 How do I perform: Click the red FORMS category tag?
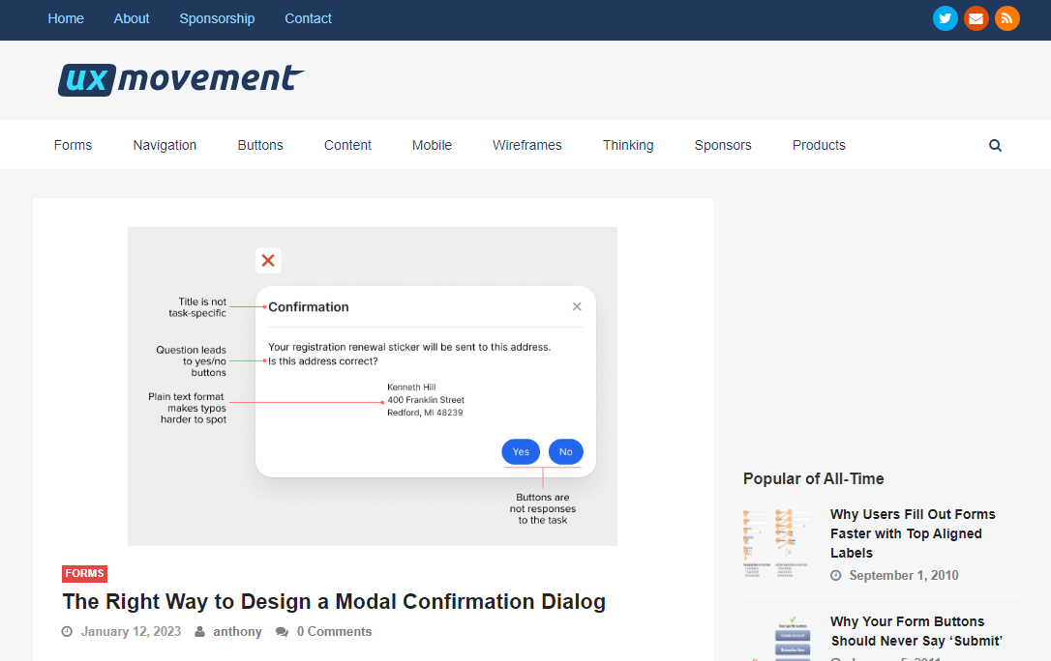(x=84, y=573)
